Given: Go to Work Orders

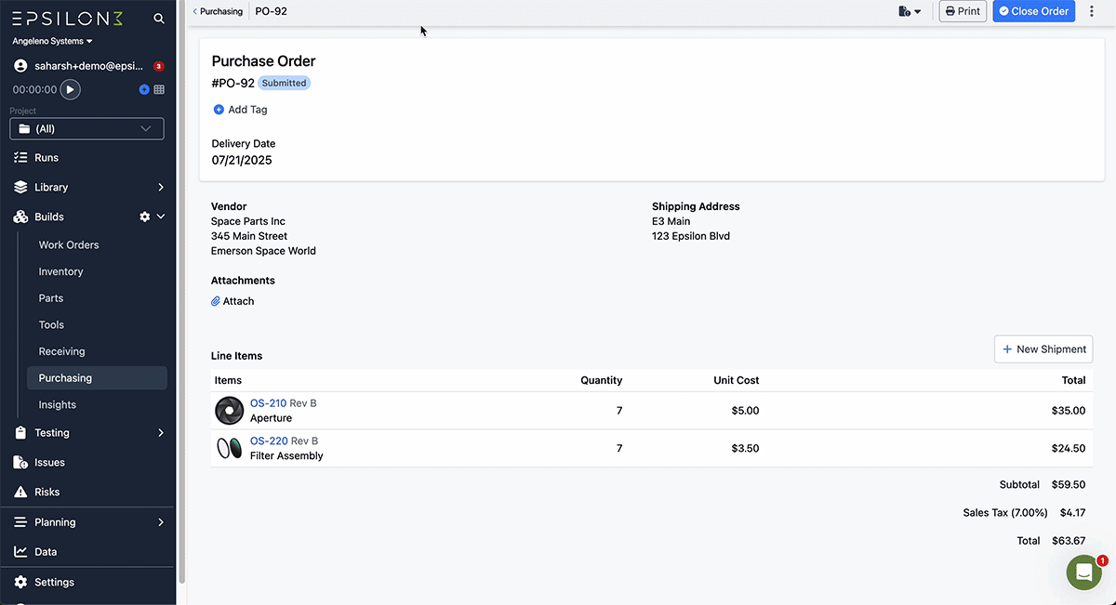Looking at the screenshot, I should click(69, 245).
